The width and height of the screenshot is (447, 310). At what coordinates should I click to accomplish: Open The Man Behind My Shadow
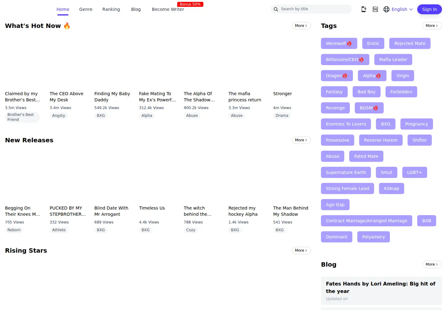pos(291,211)
